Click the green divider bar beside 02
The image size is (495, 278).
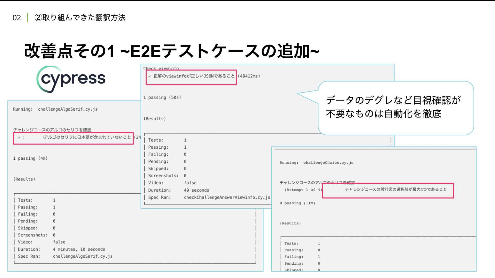[27, 17]
